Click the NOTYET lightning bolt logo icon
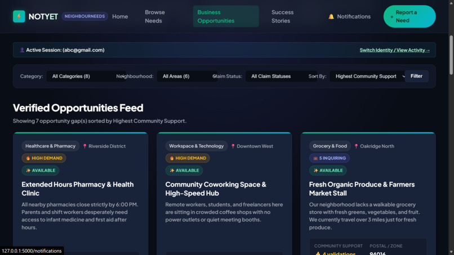 19,16
